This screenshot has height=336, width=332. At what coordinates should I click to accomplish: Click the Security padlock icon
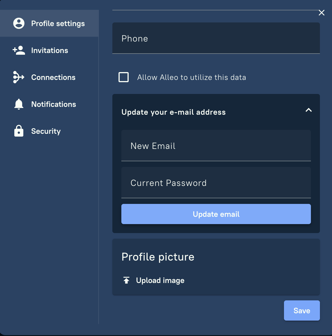click(x=19, y=131)
